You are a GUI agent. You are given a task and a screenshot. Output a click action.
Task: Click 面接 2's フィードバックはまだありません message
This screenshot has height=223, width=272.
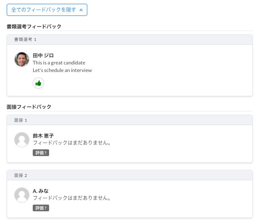point(72,198)
